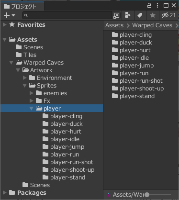Screen dimensions: 179x200
Task: Select the プロジェクト tab
Action: [20, 6]
